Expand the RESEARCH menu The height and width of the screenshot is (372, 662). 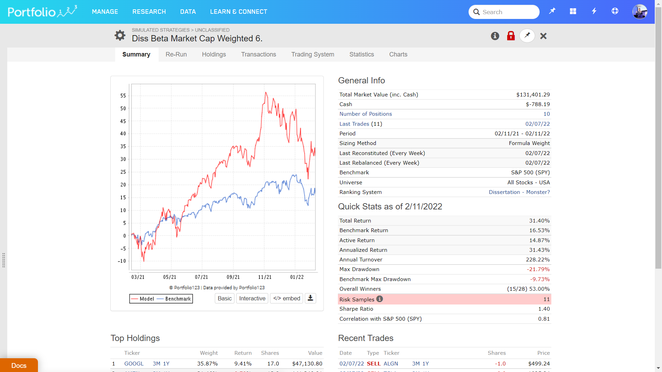(149, 12)
